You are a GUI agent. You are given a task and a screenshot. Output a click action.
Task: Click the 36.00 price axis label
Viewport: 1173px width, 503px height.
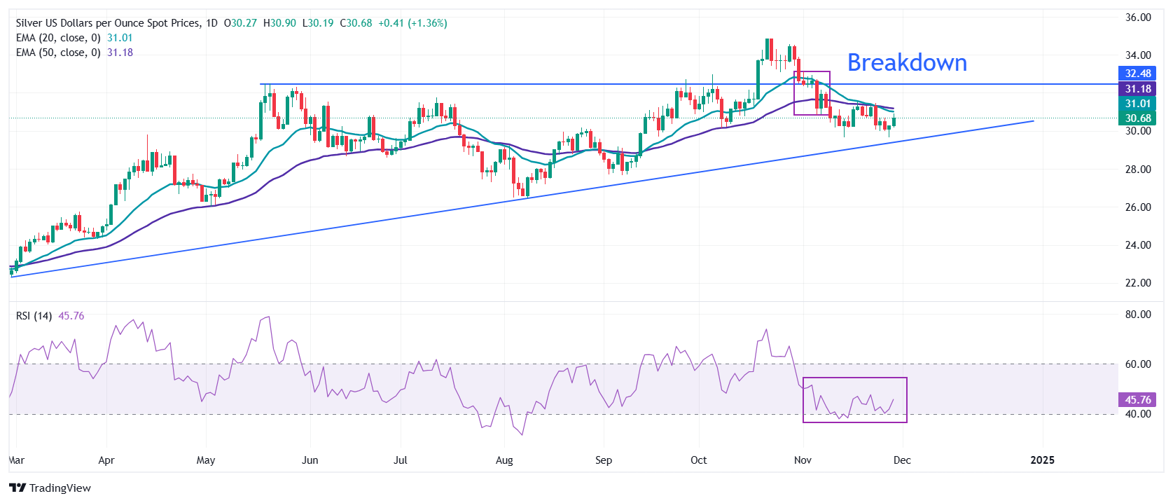coord(1137,18)
